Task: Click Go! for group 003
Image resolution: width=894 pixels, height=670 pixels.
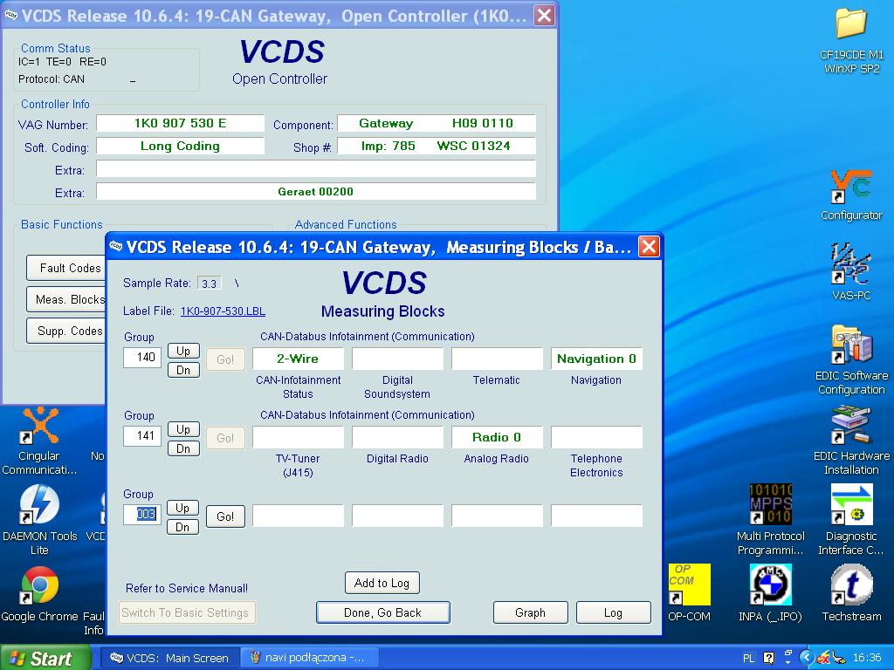Action: 226,516
